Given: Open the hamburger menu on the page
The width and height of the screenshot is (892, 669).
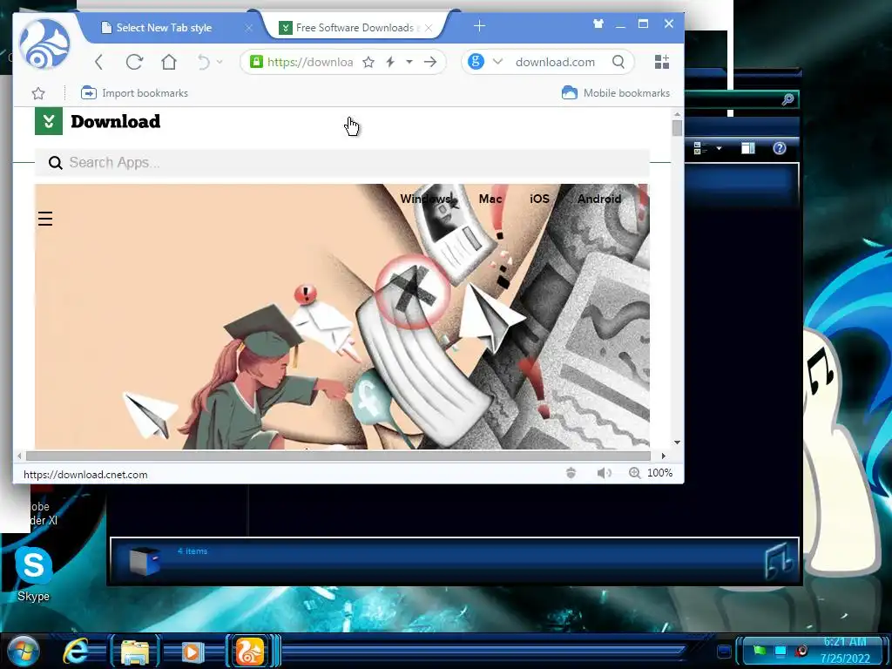Looking at the screenshot, I should point(45,219).
